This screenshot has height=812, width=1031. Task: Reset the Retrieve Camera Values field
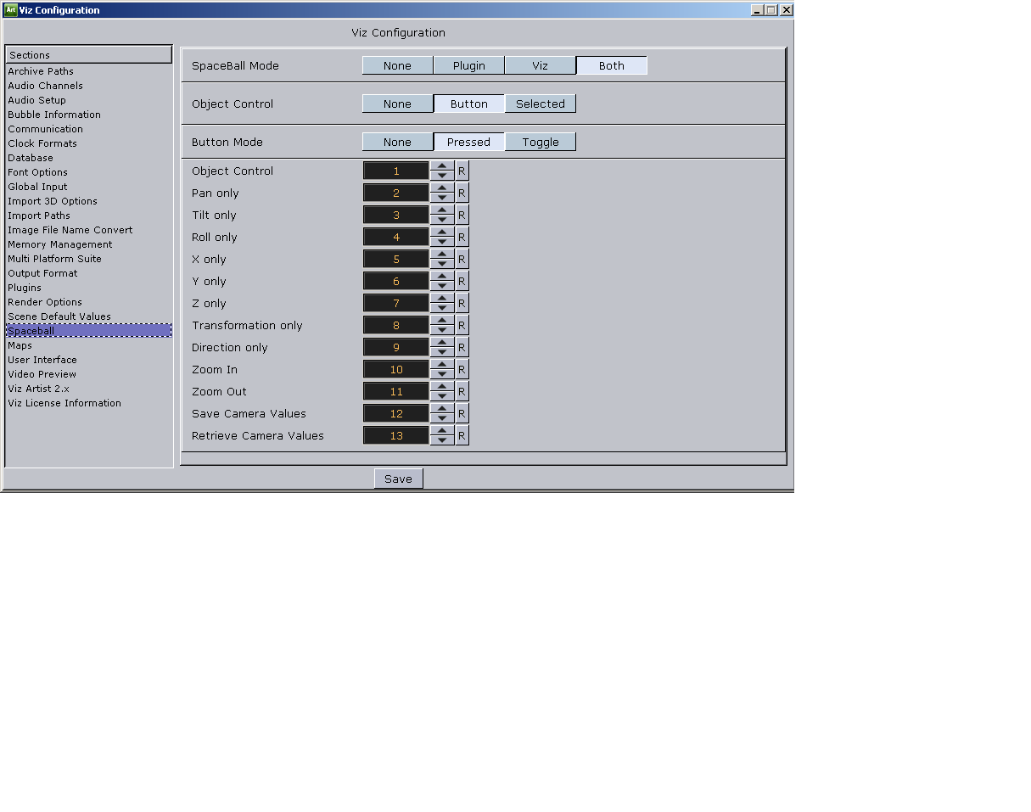[x=462, y=436]
